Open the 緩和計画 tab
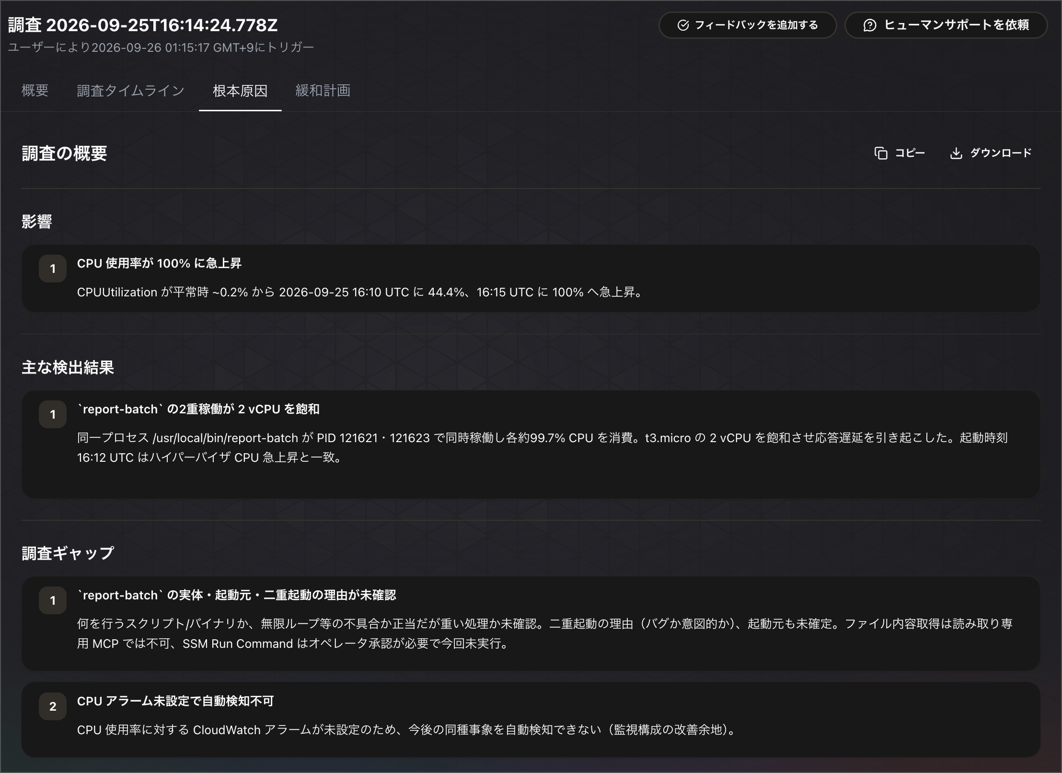Image resolution: width=1062 pixels, height=773 pixels. 323,91
